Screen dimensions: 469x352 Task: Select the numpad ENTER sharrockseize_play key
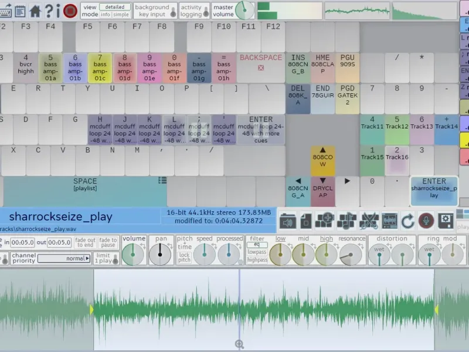434,191
